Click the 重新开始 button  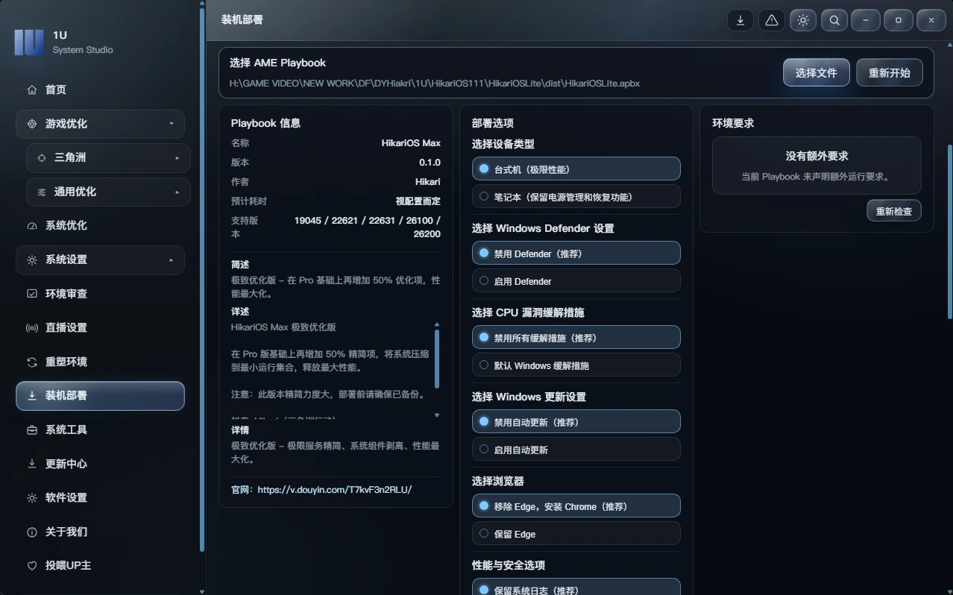[x=890, y=73]
